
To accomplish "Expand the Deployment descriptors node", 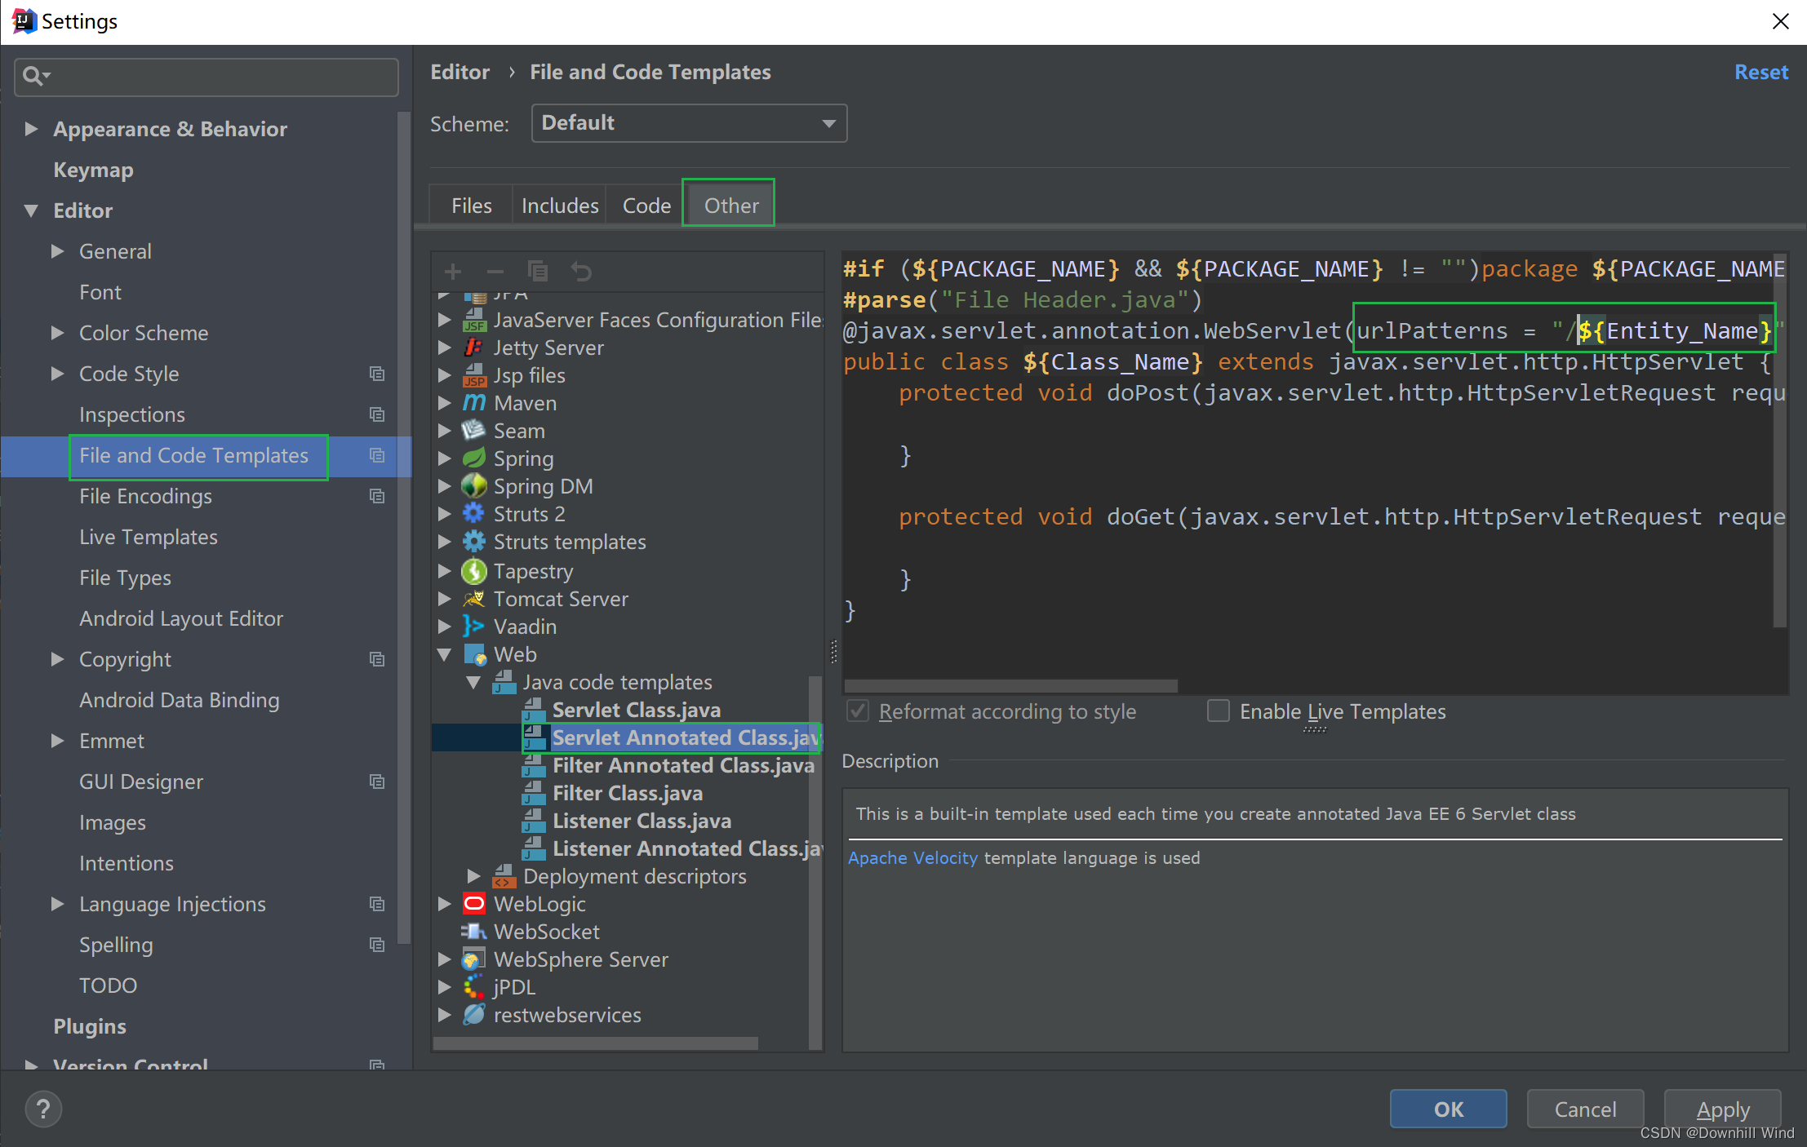I will 473,876.
